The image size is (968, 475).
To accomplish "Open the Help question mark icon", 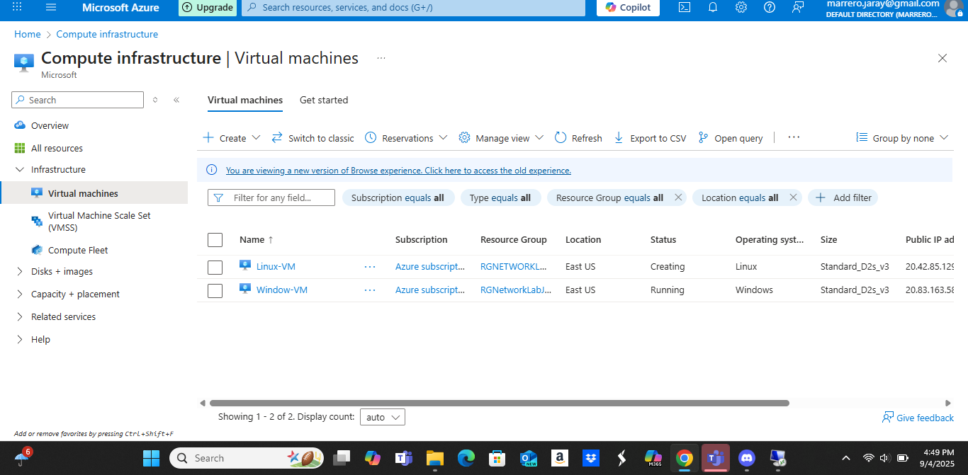I will (x=770, y=7).
